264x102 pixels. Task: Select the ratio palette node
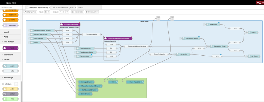[10, 71]
